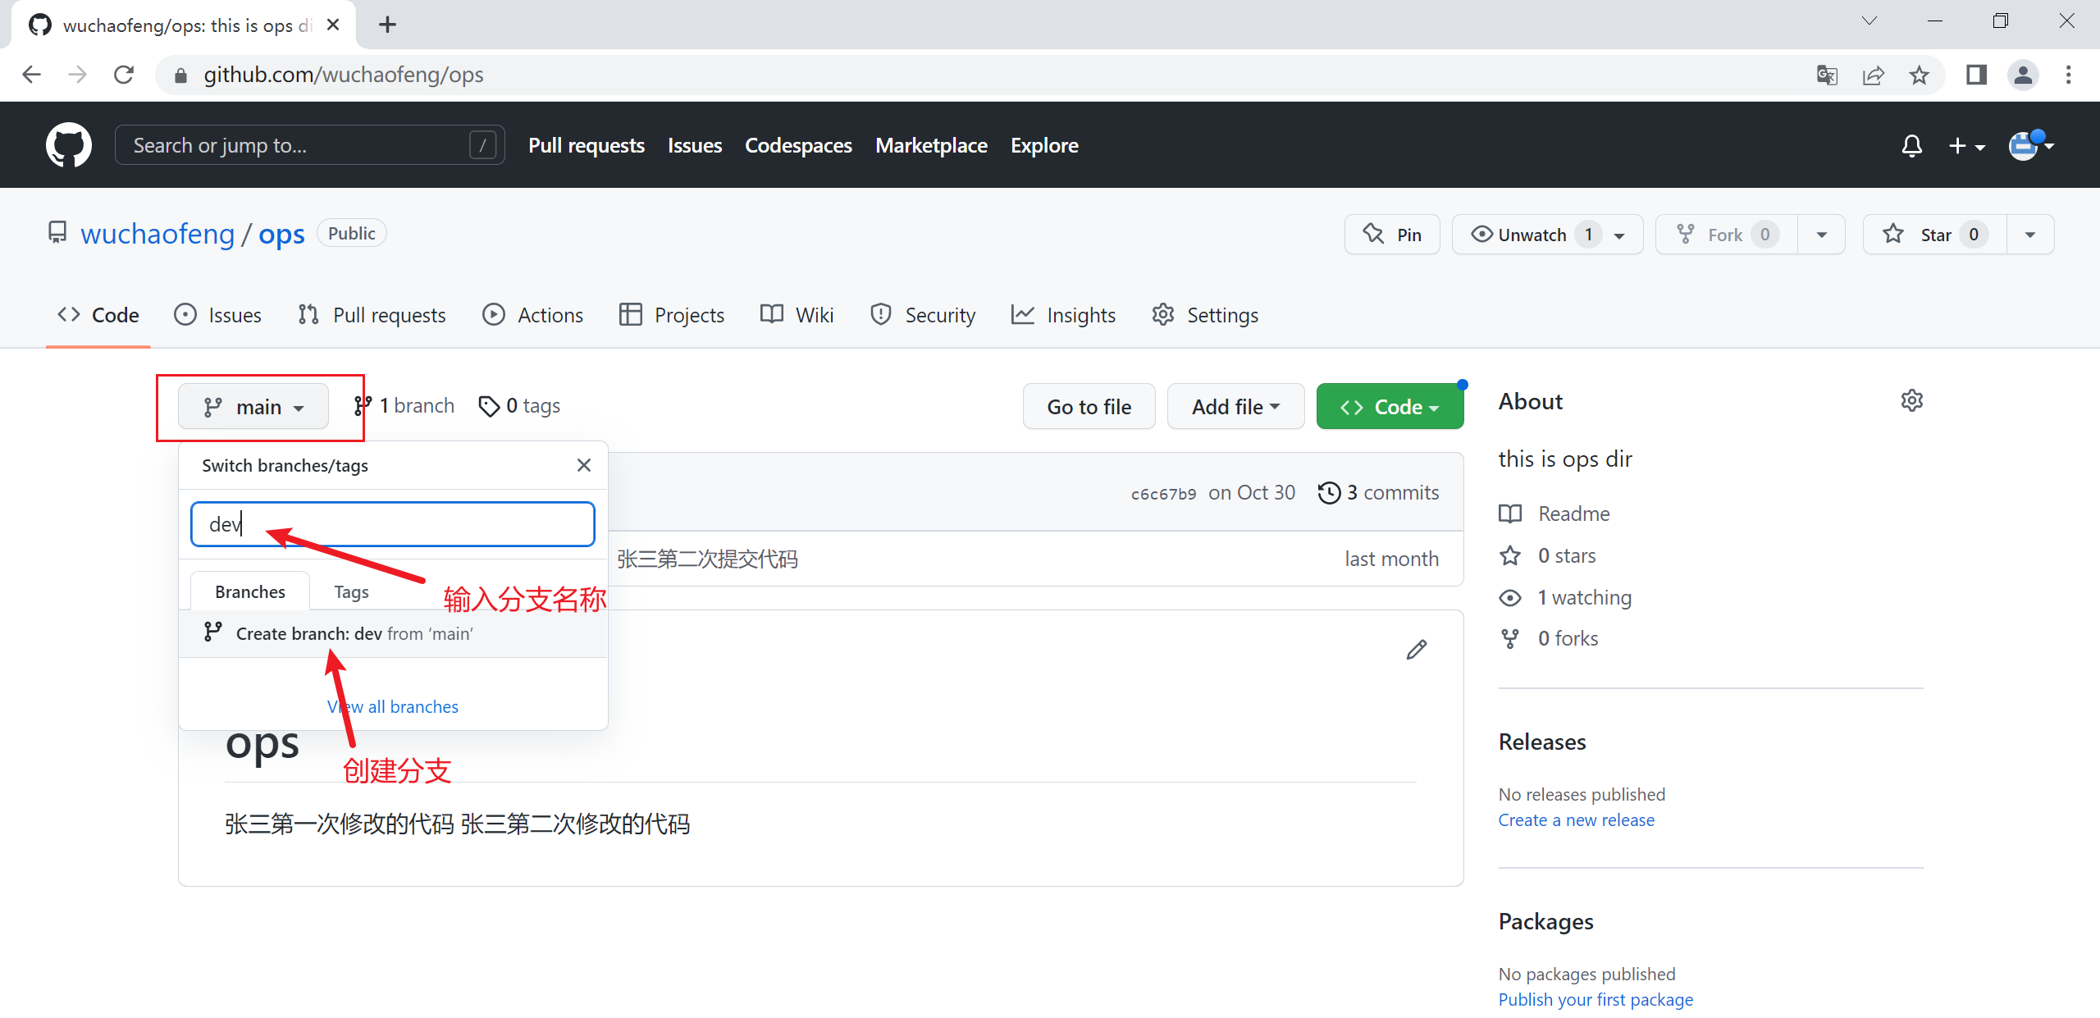Viewport: 2100px width, 1018px height.
Task: Click the branch name filter field
Action: click(x=393, y=524)
